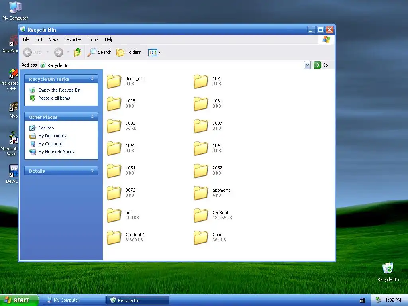Click the Windows flag logo in menu bar
The image size is (408, 306).
pyautogui.click(x=326, y=39)
